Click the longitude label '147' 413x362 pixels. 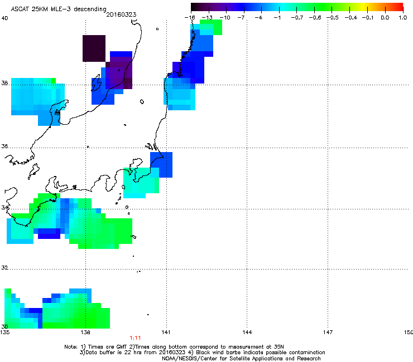coord(328,332)
